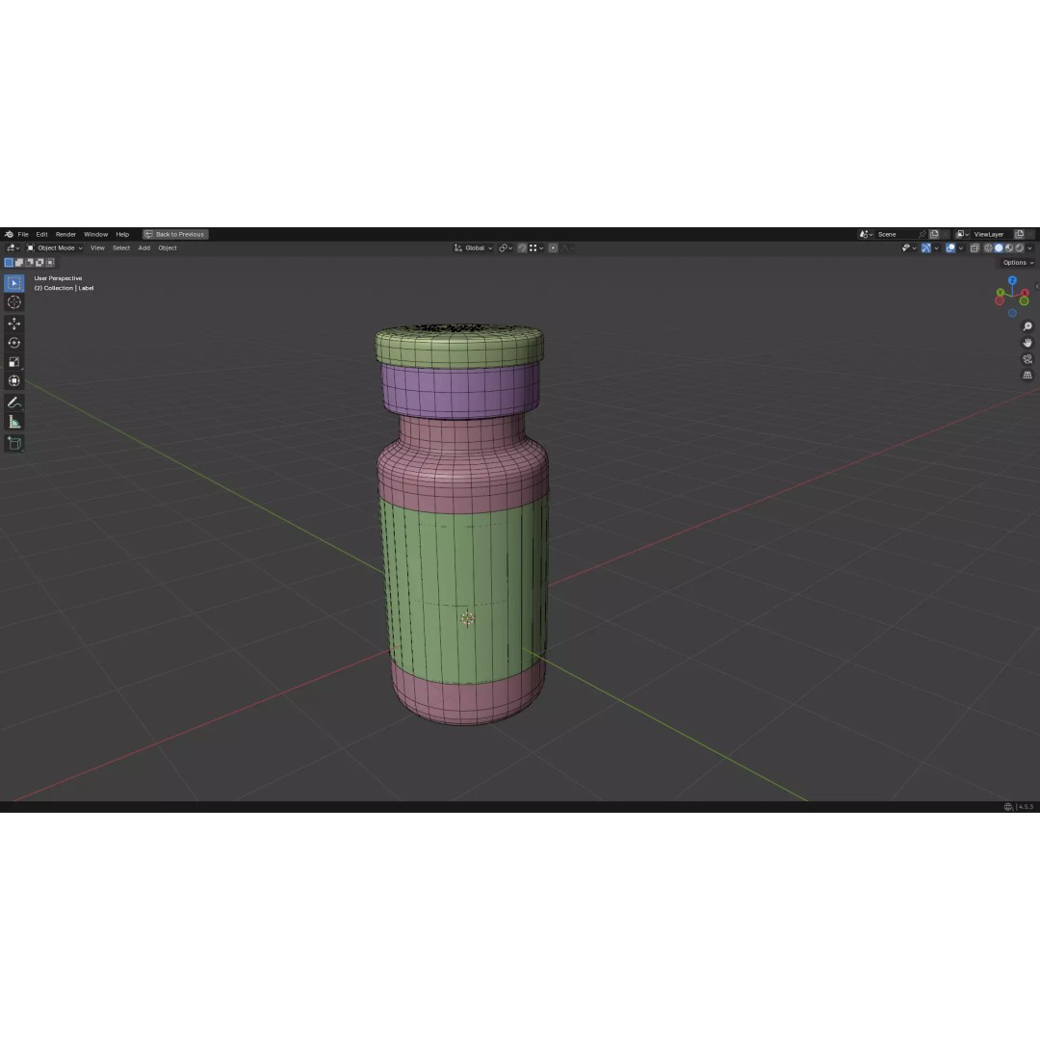Select the Measure ruler tool
The height and width of the screenshot is (1040, 1040).
coord(13,422)
